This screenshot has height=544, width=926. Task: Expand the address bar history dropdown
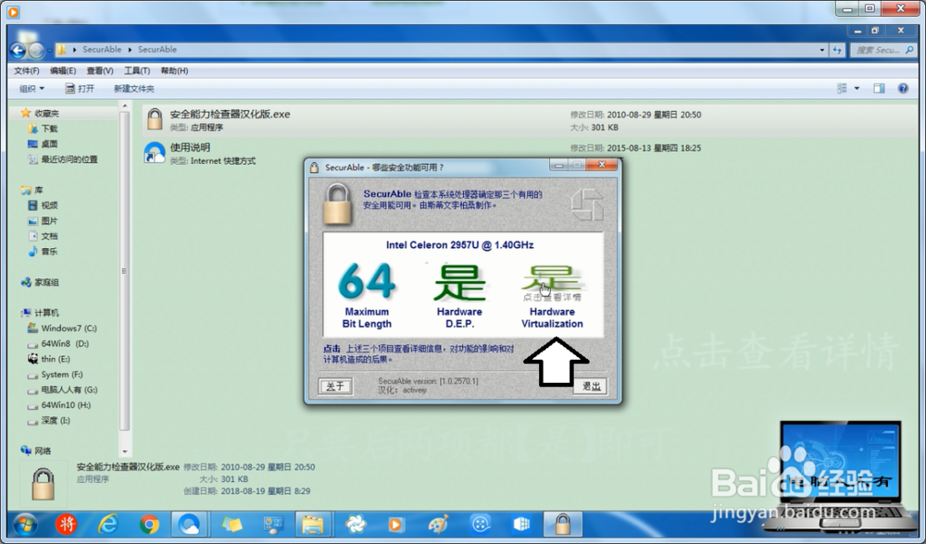pyautogui.click(x=822, y=50)
